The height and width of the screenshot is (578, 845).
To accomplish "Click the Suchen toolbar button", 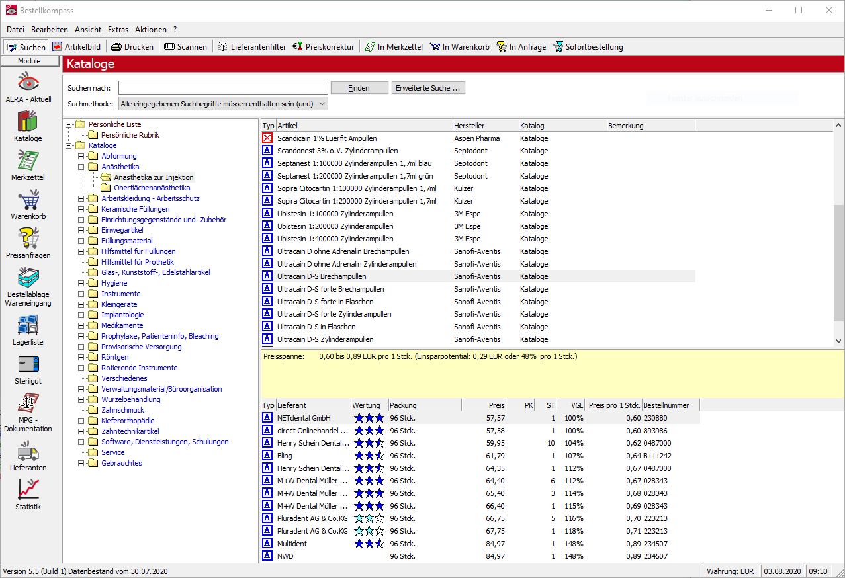I will point(26,47).
